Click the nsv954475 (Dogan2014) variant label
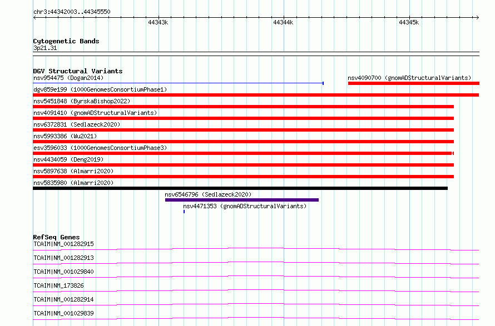Viewport: 495px width, 326px height. click(68, 78)
